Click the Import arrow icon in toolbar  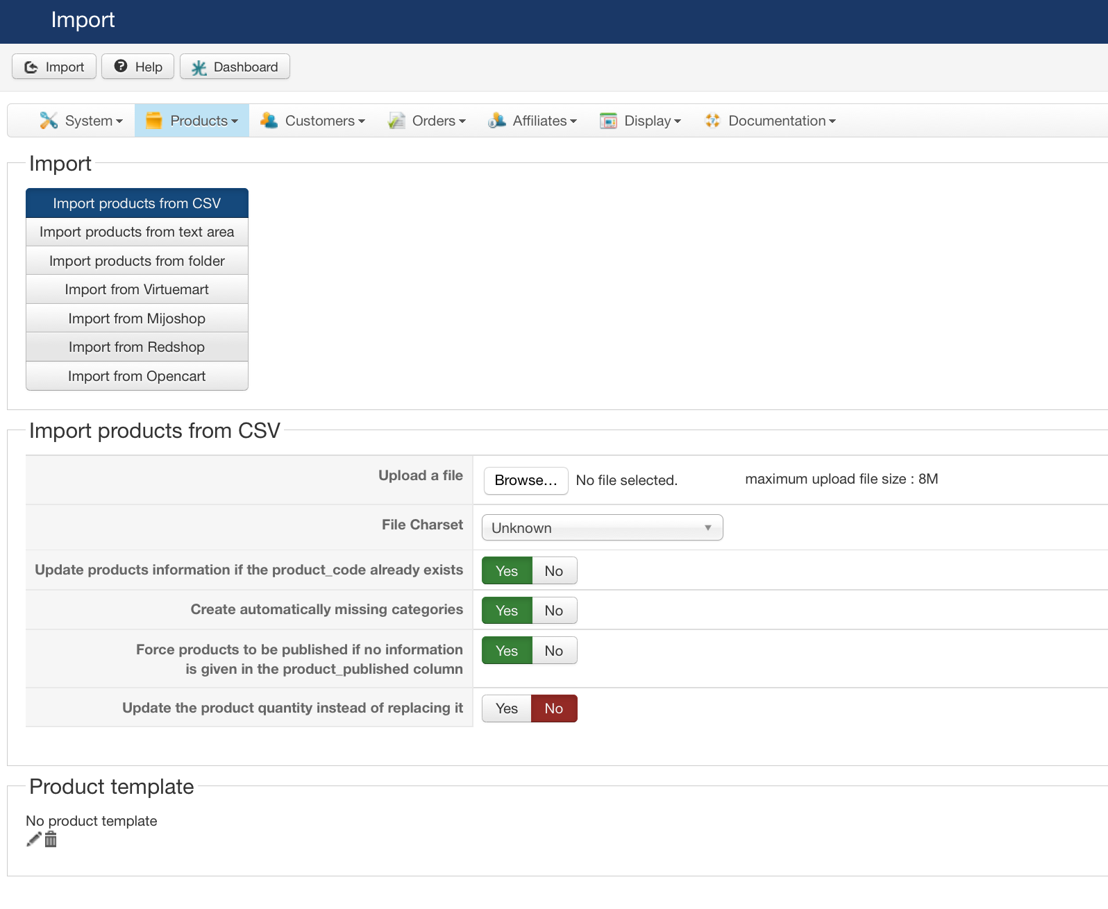coord(31,67)
